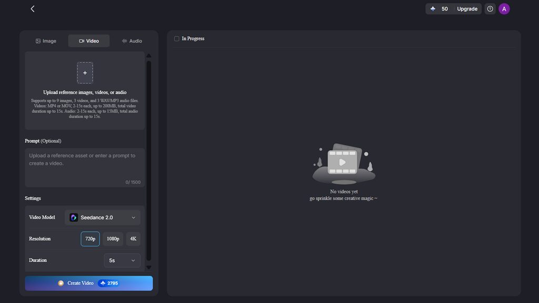This screenshot has height=303, width=539.
Task: Click the Seedance 2.0 model logo
Action: 74,218
